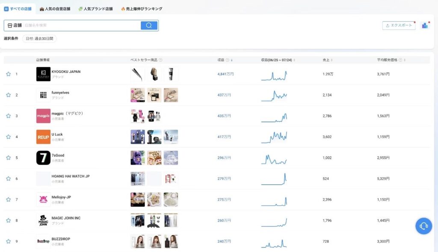This screenshot has width=438, height=252.
Task: Click the store name search field
Action: click(82, 25)
